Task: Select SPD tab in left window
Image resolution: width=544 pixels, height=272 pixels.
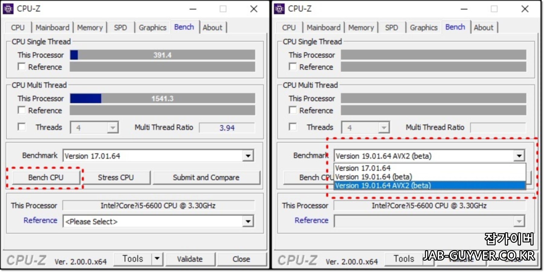Action: [120, 27]
